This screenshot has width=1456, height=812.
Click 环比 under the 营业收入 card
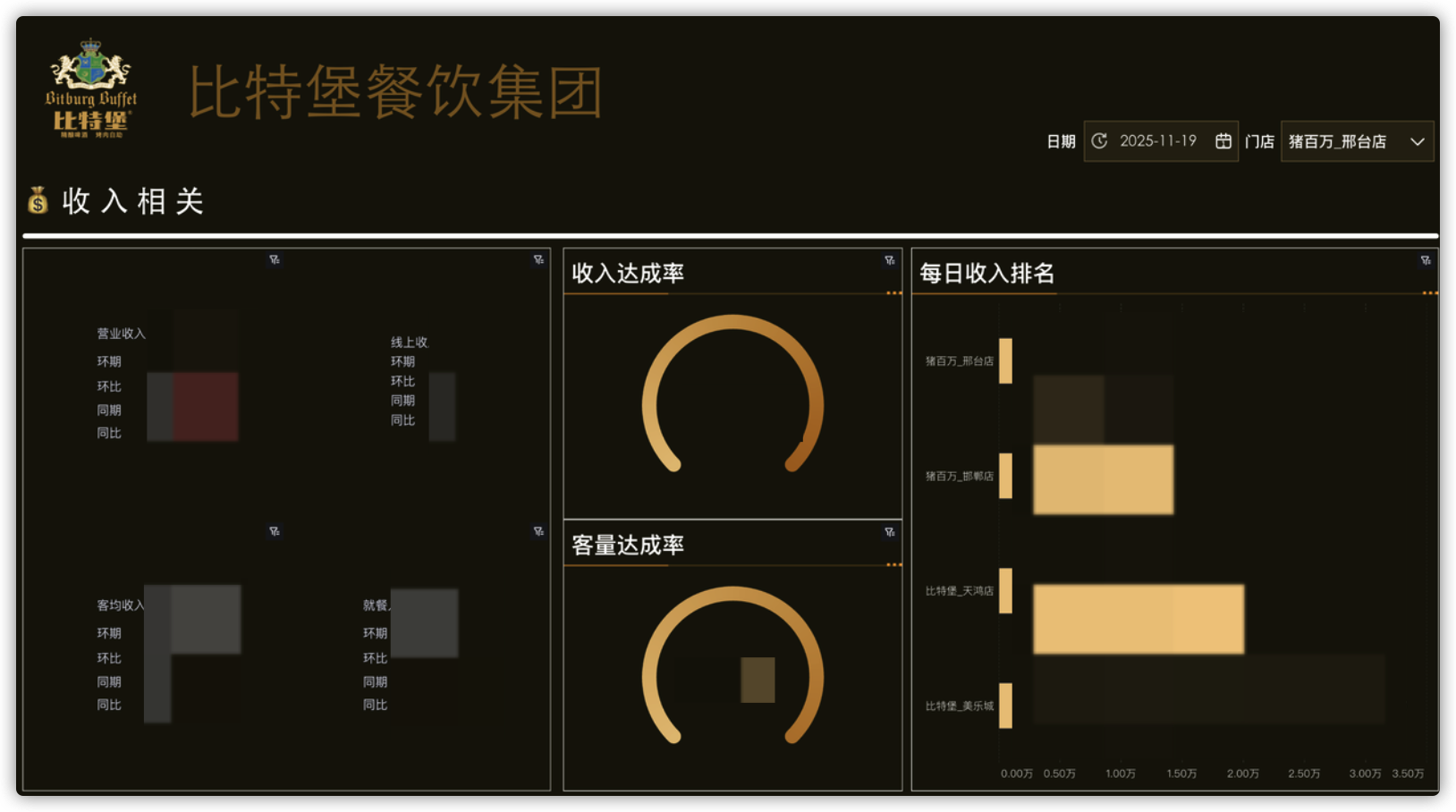(x=109, y=386)
